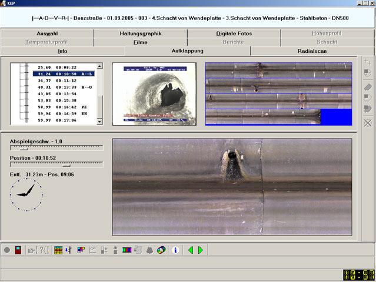The width and height of the screenshot is (376, 282).
Task: Click the green right arrow icon
Action: coord(201,250)
